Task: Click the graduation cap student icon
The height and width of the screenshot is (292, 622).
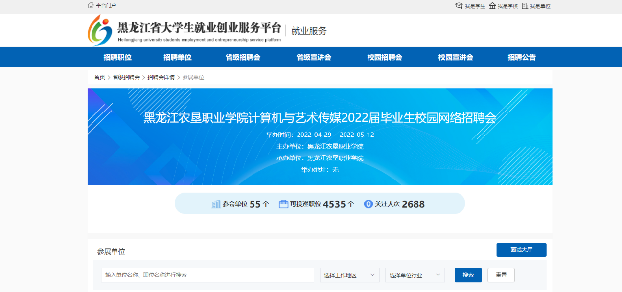Action: pyautogui.click(x=459, y=6)
